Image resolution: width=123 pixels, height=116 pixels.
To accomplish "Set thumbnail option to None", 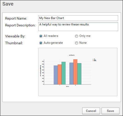I will (77, 43).
